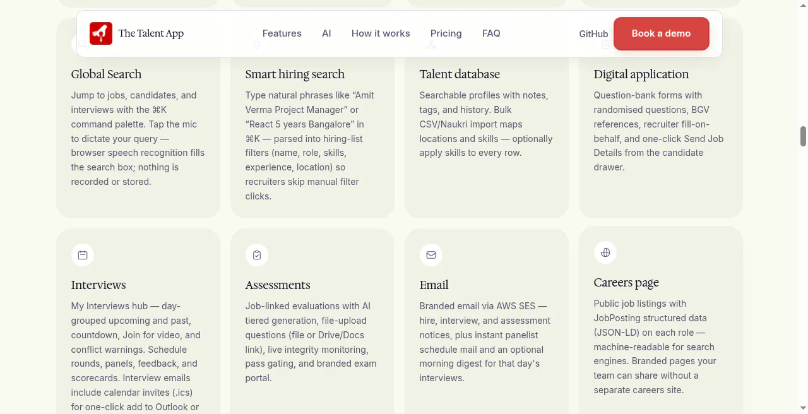The image size is (808, 414).
Task: Click the Email card heading
Action: (434, 285)
